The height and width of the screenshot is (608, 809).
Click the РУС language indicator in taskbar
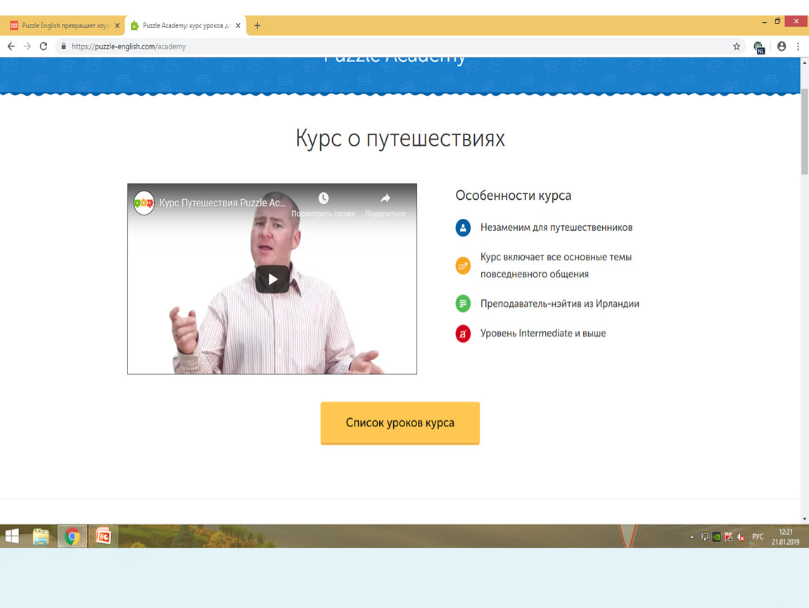(x=758, y=537)
